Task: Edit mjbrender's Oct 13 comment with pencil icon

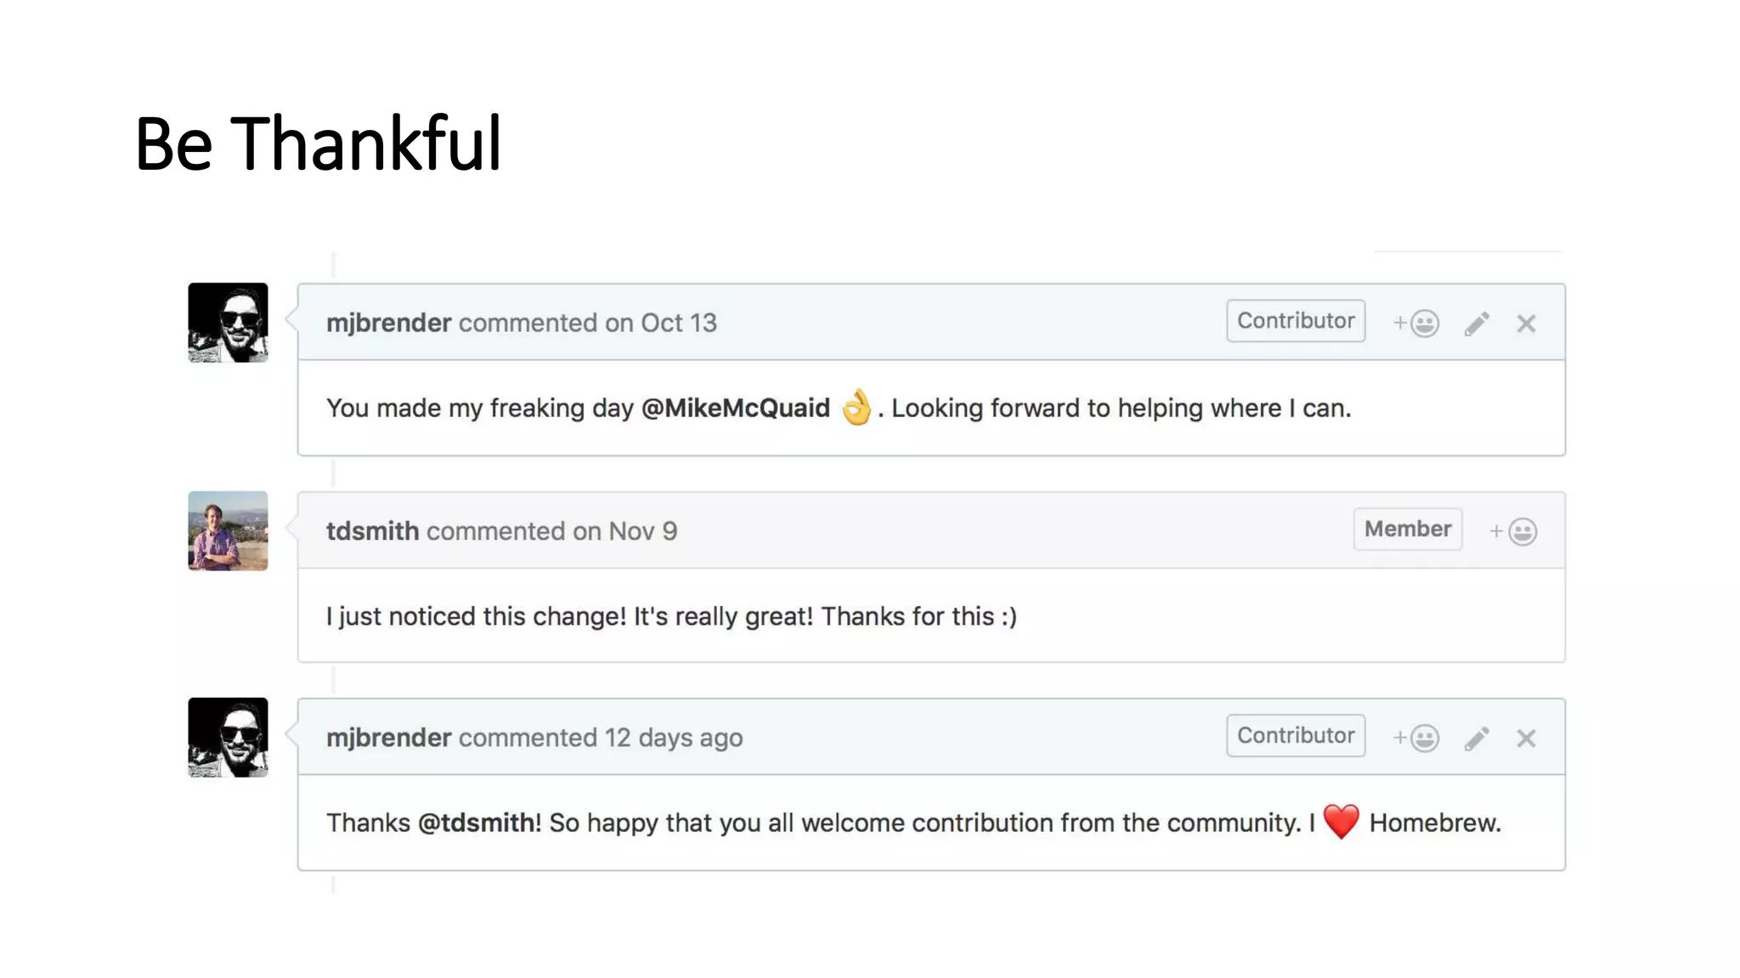Action: [1477, 323]
